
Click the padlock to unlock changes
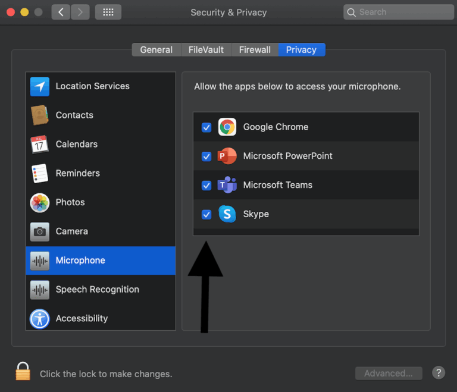click(x=23, y=371)
